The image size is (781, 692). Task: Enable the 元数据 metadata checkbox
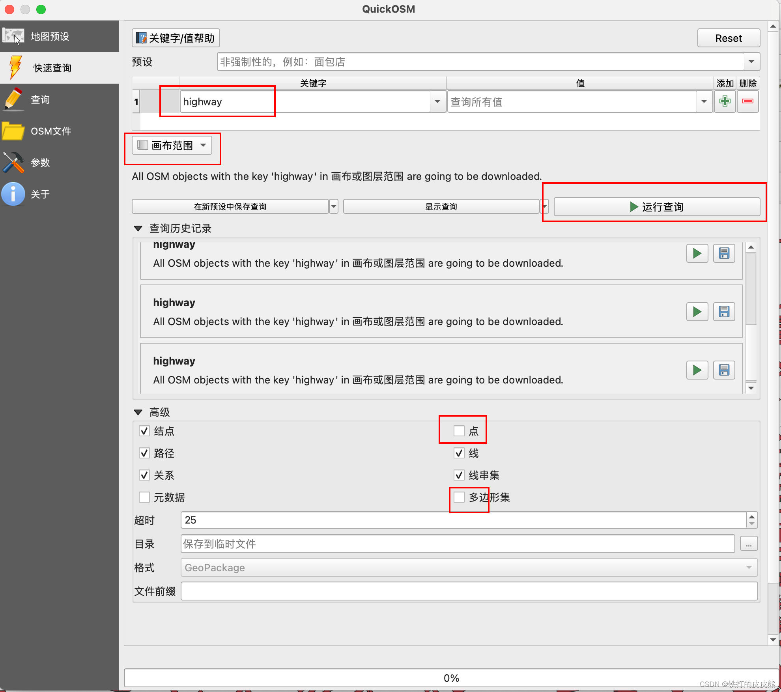pos(144,497)
